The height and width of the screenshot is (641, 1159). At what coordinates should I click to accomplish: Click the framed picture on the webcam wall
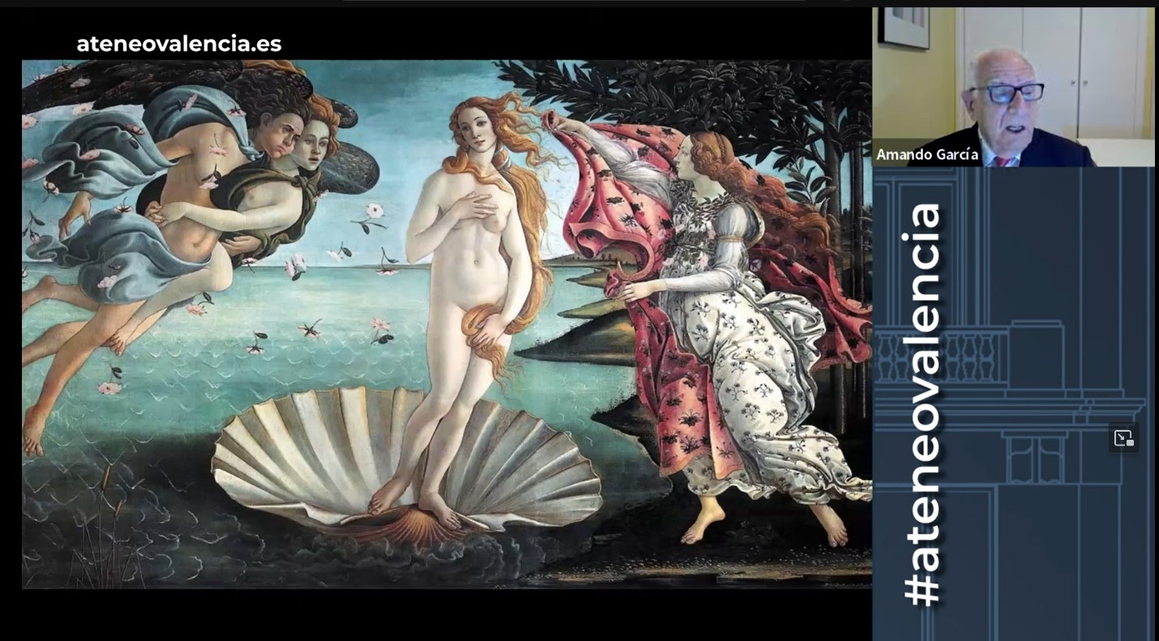click(x=903, y=26)
